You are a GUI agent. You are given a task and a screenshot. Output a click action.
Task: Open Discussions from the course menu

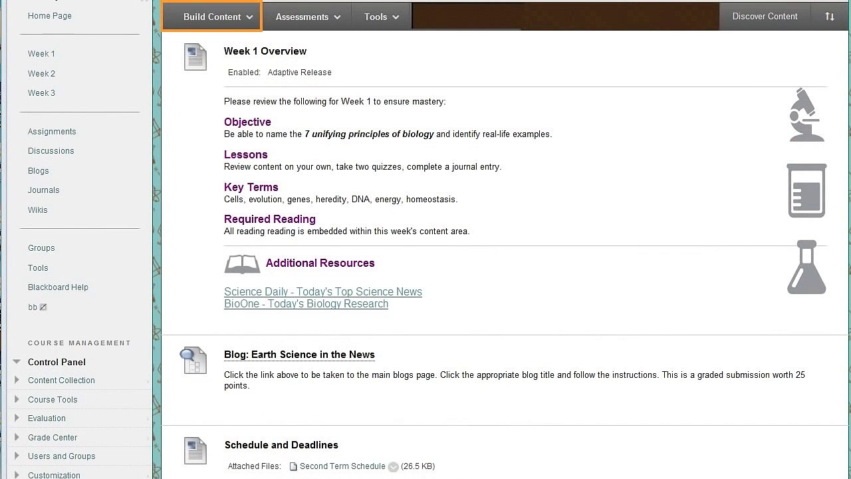[51, 151]
